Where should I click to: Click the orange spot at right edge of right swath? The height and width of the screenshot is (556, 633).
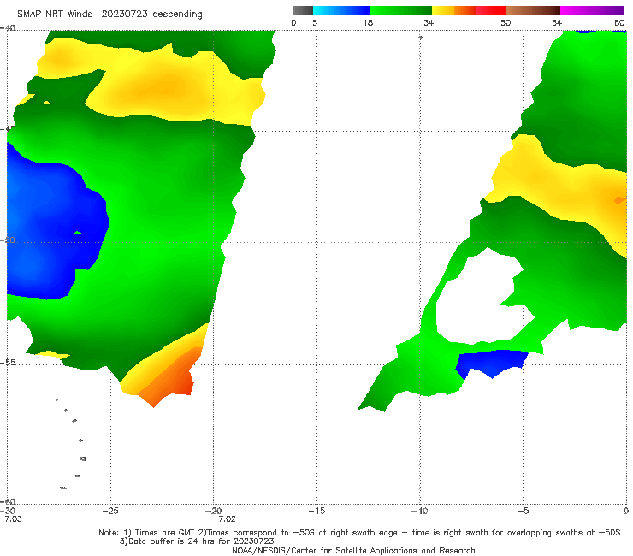click(618, 200)
